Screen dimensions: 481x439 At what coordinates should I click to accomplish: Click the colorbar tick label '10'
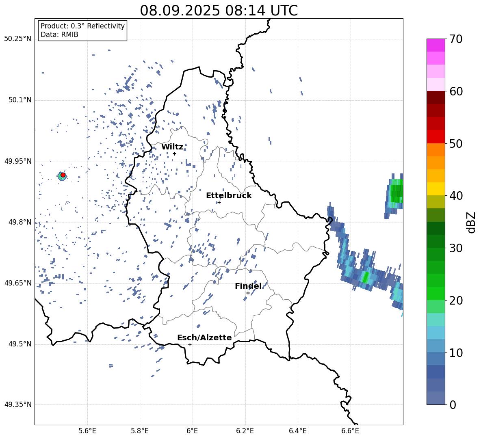coord(456,353)
